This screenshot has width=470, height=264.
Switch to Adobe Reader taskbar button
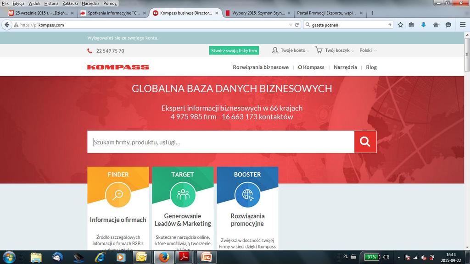pyautogui.click(x=184, y=258)
